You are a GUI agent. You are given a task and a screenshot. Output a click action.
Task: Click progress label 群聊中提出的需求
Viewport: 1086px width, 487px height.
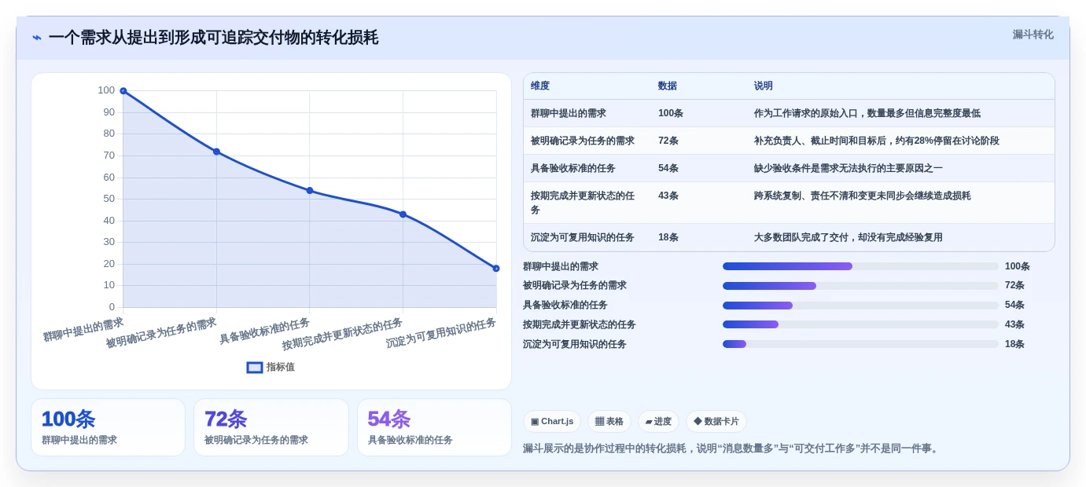[x=561, y=266]
